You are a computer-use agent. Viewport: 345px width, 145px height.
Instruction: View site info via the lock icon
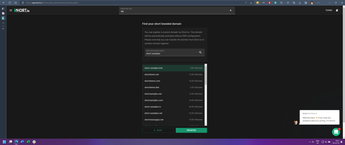[23, 3]
